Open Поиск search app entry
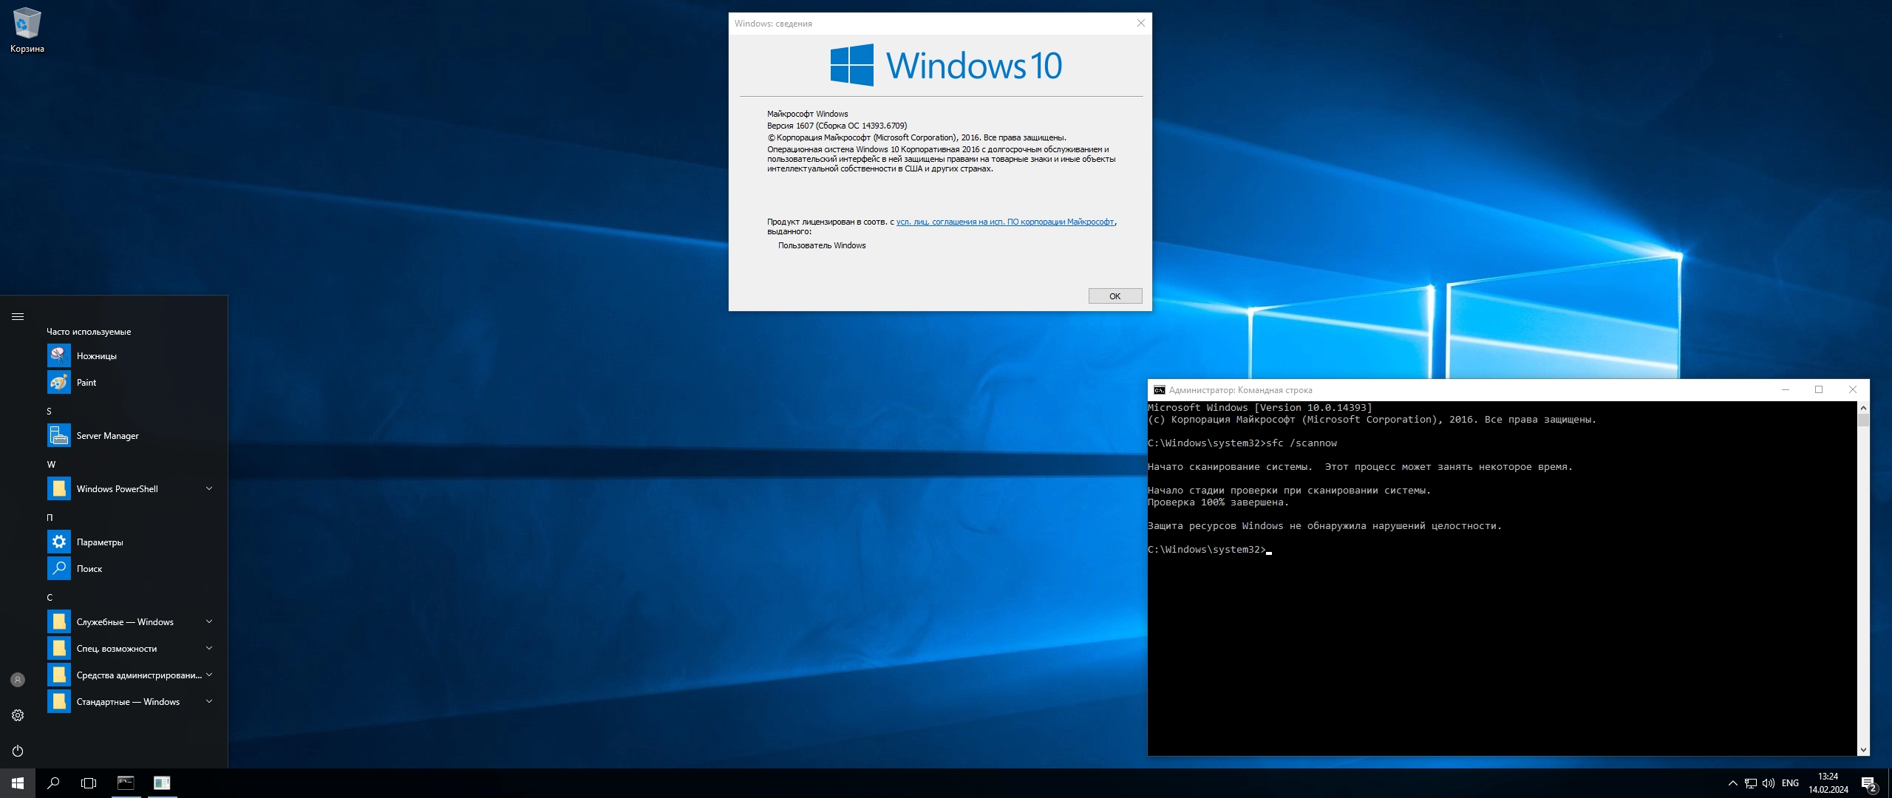Screen dimensions: 1892x798 [x=89, y=569]
